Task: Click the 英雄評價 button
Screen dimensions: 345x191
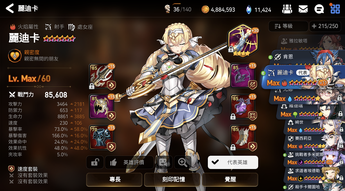Action: click(129, 162)
